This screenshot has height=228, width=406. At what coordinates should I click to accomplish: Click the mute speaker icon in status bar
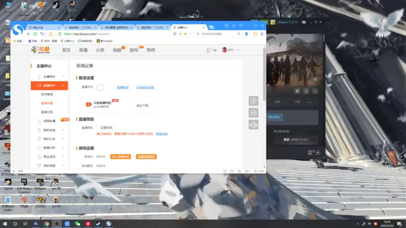pyautogui.click(x=232, y=171)
